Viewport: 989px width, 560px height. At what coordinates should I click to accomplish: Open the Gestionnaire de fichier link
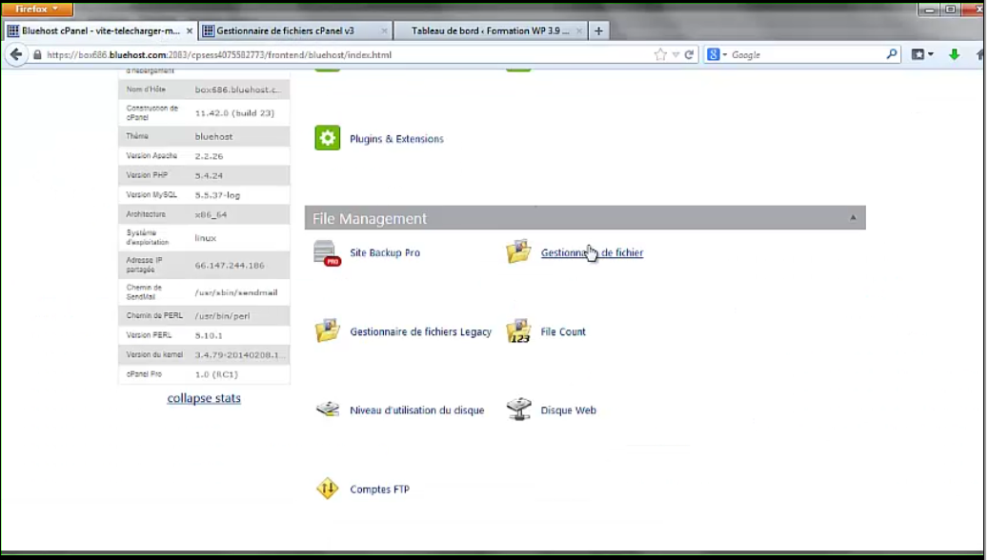pyautogui.click(x=593, y=252)
